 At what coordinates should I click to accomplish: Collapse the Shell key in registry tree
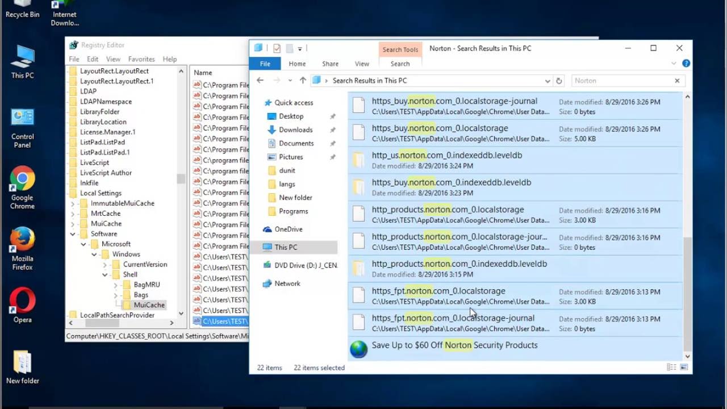click(105, 275)
